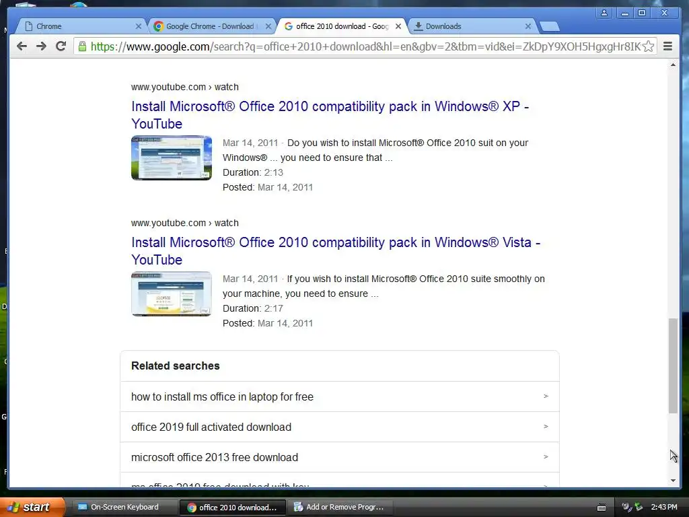This screenshot has width=689, height=517.
Task: Open 'Add or Remove Programs' from taskbar
Action: [340, 508]
